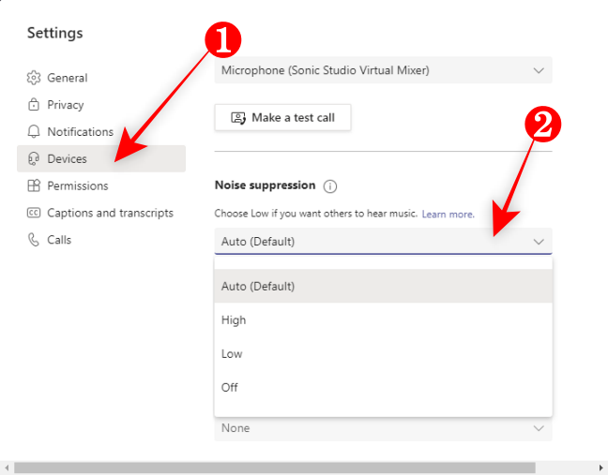The width and height of the screenshot is (608, 475).
Task: Select Auto (Default) noise suppression option
Action: 258,287
